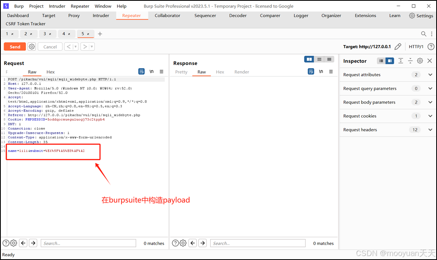Image resolution: width=437 pixels, height=260 pixels.
Task: Search Repeater tabs with magnifier icon
Action: [x=423, y=33]
